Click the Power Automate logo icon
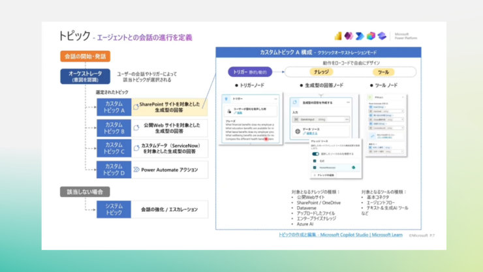 point(360,36)
